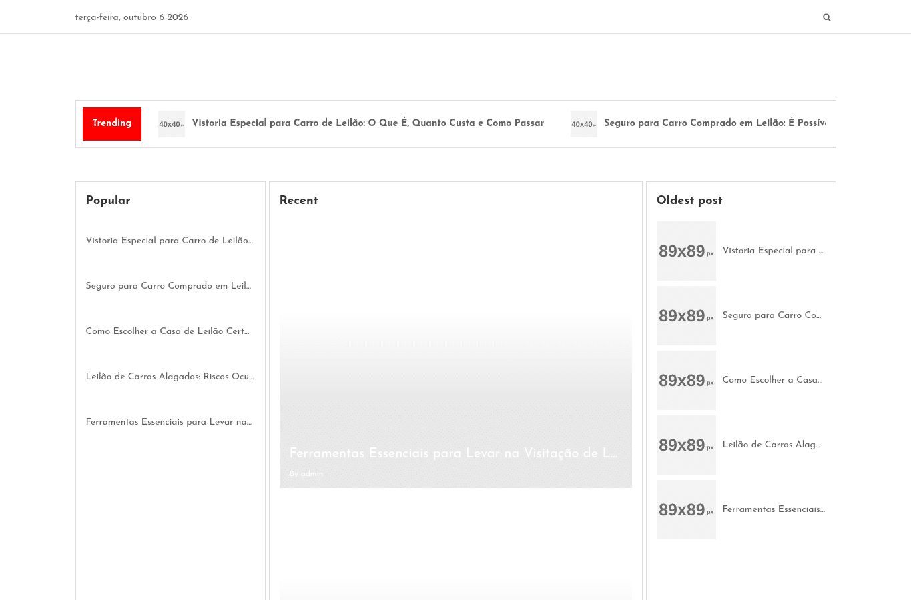This screenshot has height=600, width=911.
Task: Click Oldest post thumbnail for 'Leilão de Carros Alag'
Action: click(686, 445)
